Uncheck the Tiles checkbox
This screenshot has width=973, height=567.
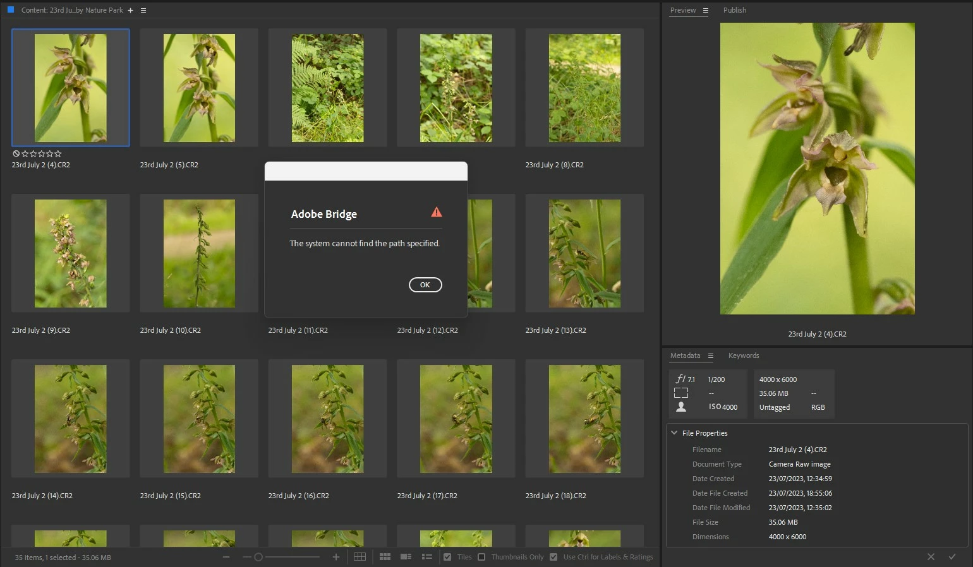pyautogui.click(x=447, y=557)
